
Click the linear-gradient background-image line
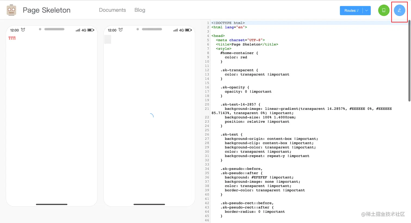pos(302,111)
